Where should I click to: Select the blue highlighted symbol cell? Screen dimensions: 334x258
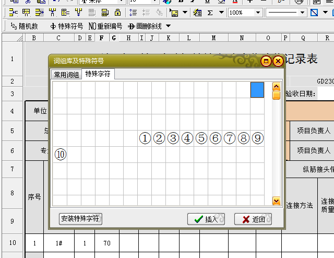[x=257, y=90]
